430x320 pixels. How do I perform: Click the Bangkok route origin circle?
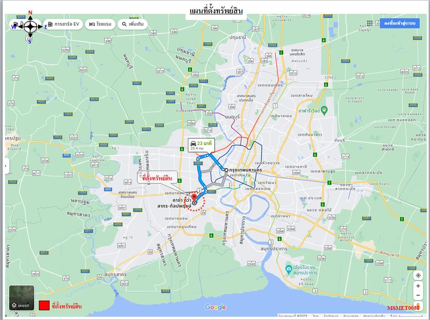[x=226, y=170]
